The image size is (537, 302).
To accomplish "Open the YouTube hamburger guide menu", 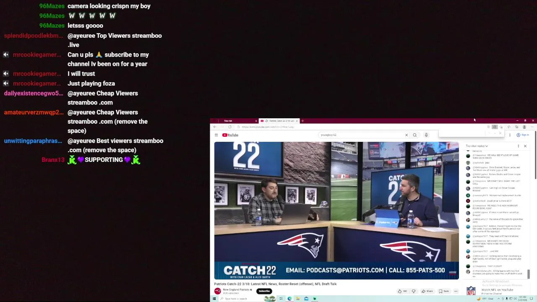I will (216, 135).
